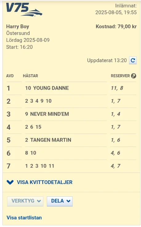Image resolution: width=141 pixels, height=227 pixels.
Task: Select 2 Tangen Martin in race 5
Action: 48,140
